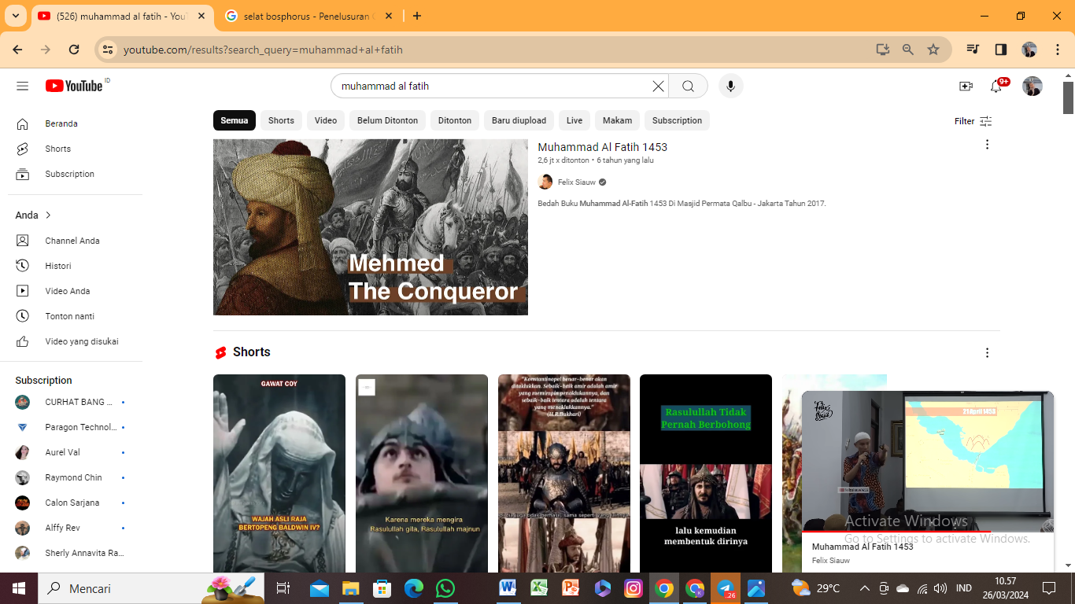Open the Filter options
The height and width of the screenshot is (604, 1075).
973,121
